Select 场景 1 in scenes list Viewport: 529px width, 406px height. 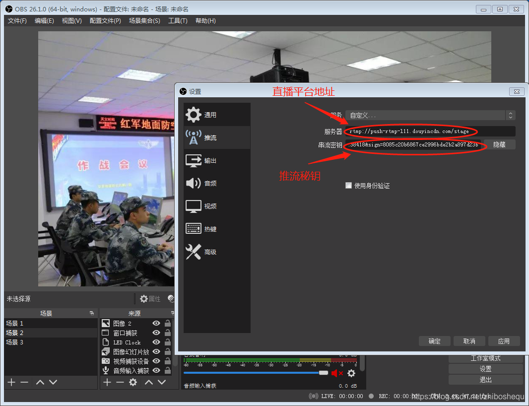[x=51, y=323]
